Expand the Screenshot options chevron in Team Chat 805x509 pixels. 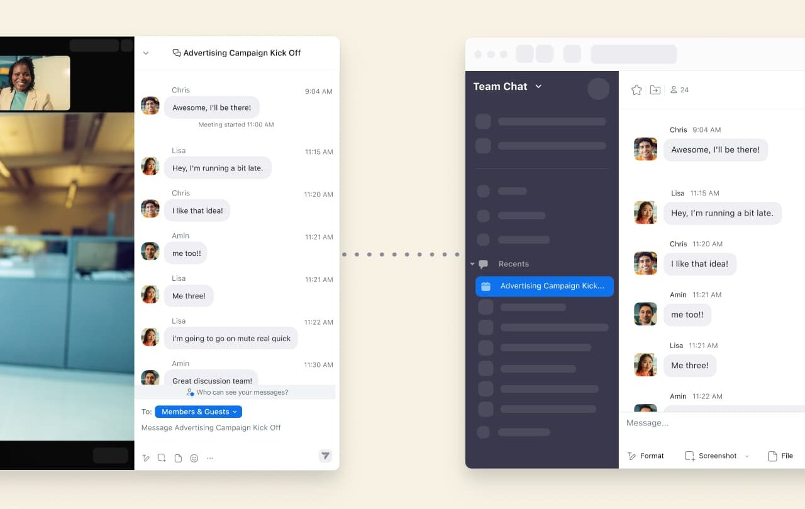coord(747,456)
